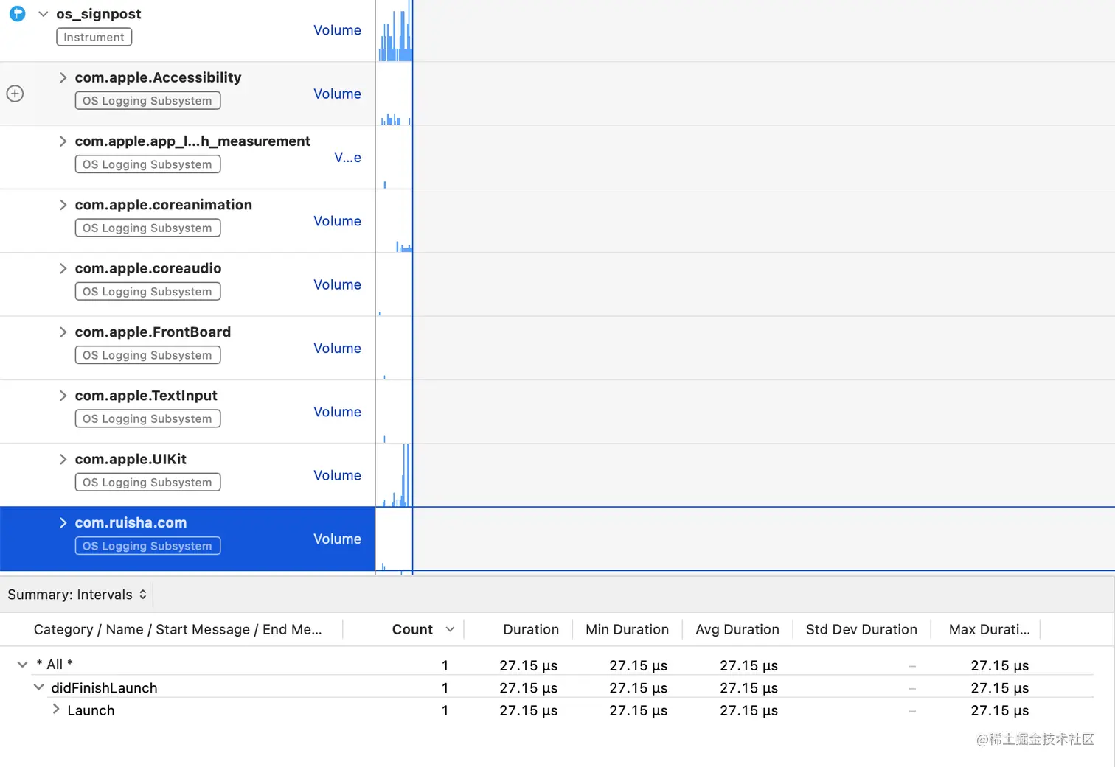Select the * All * row label
Screen dimensions: 1115x767
click(x=55, y=665)
